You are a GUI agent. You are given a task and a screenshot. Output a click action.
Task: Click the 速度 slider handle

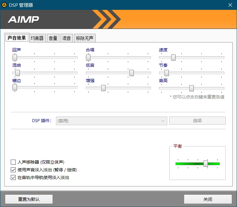(173, 58)
